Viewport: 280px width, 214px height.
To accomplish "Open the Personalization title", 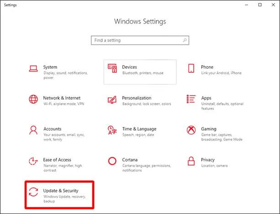I will tap(137, 98).
